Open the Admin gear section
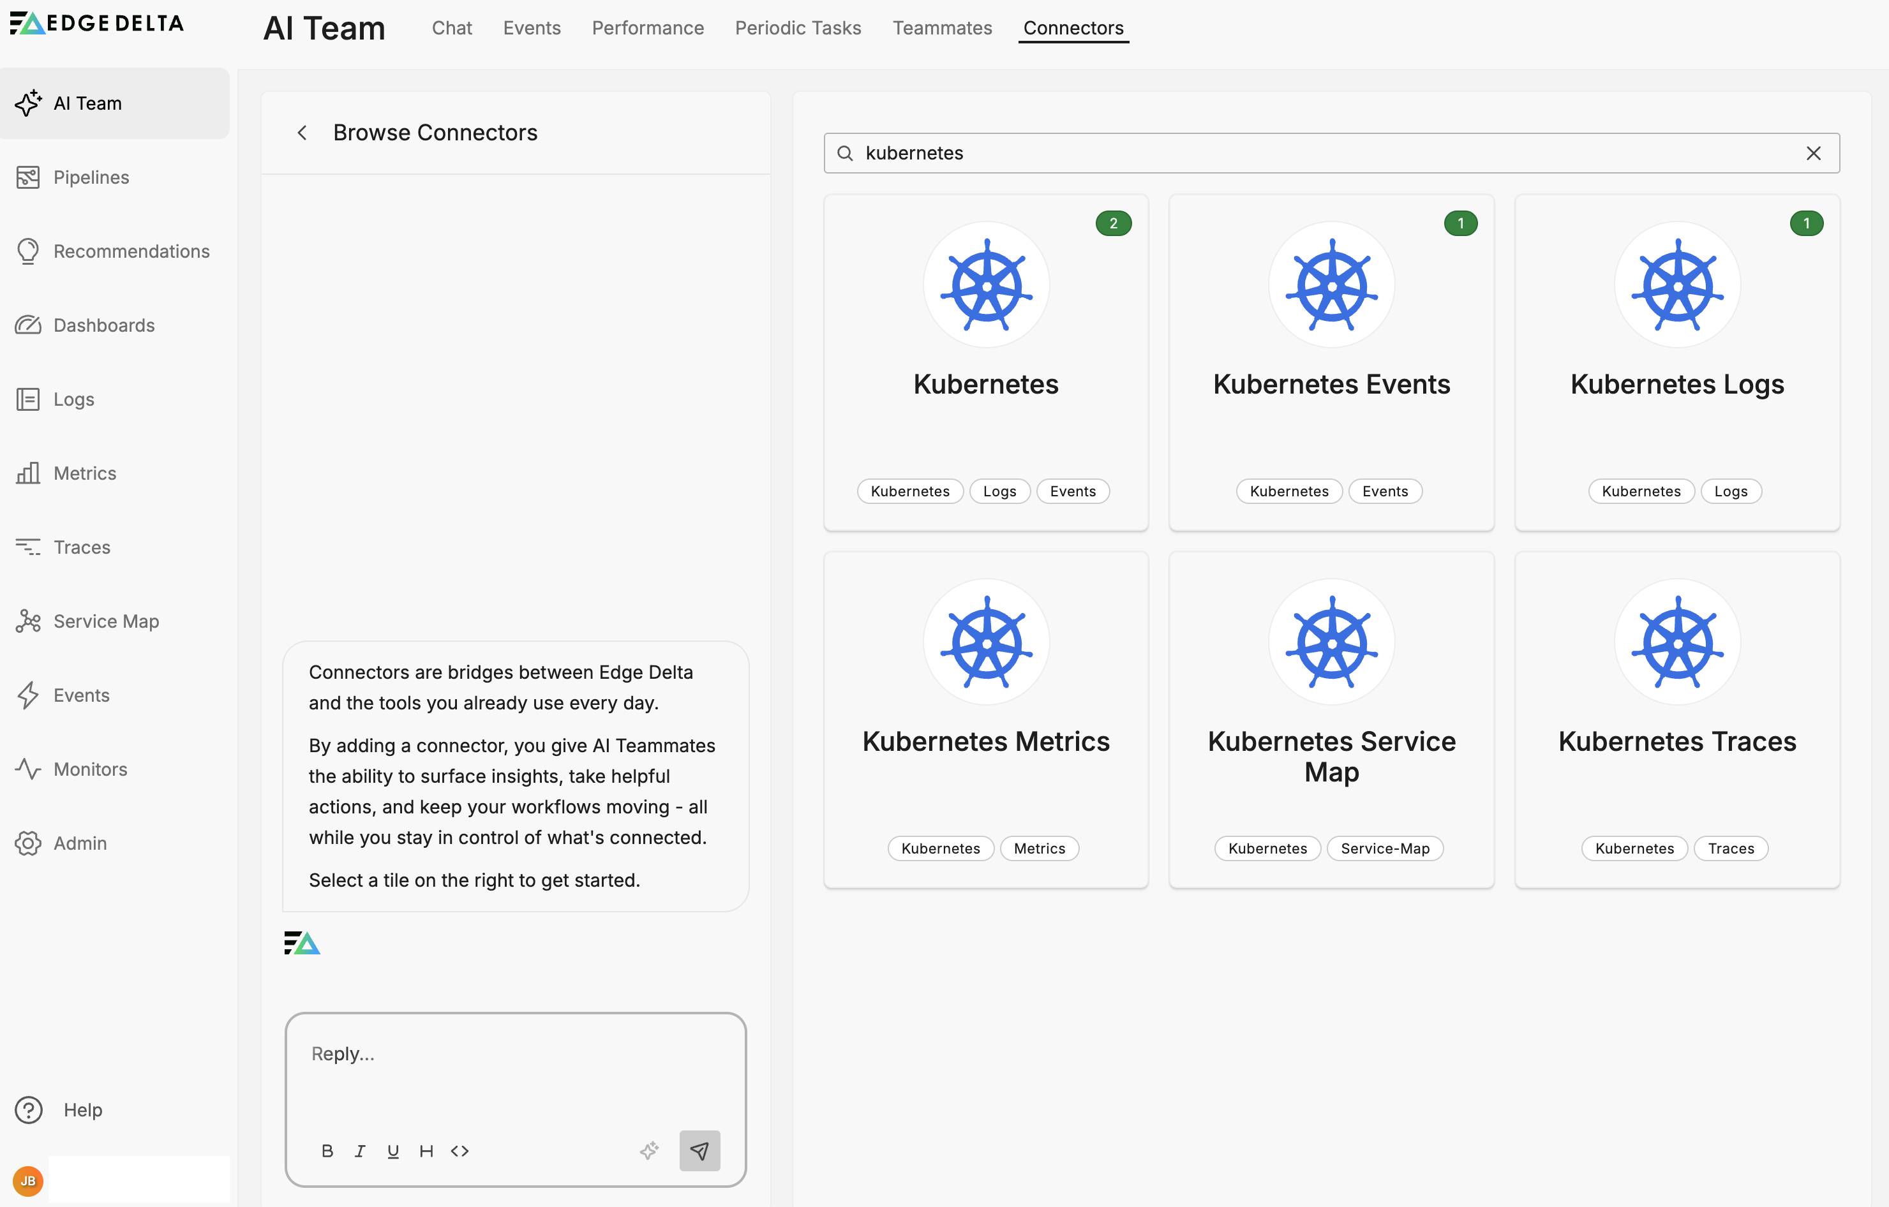This screenshot has height=1207, width=1889. pos(80,843)
